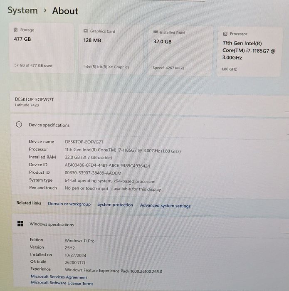This screenshot has height=291, width=289.
Task: Click Intel(R) Iris(R) Xe Graphics text
Action: click(106, 67)
